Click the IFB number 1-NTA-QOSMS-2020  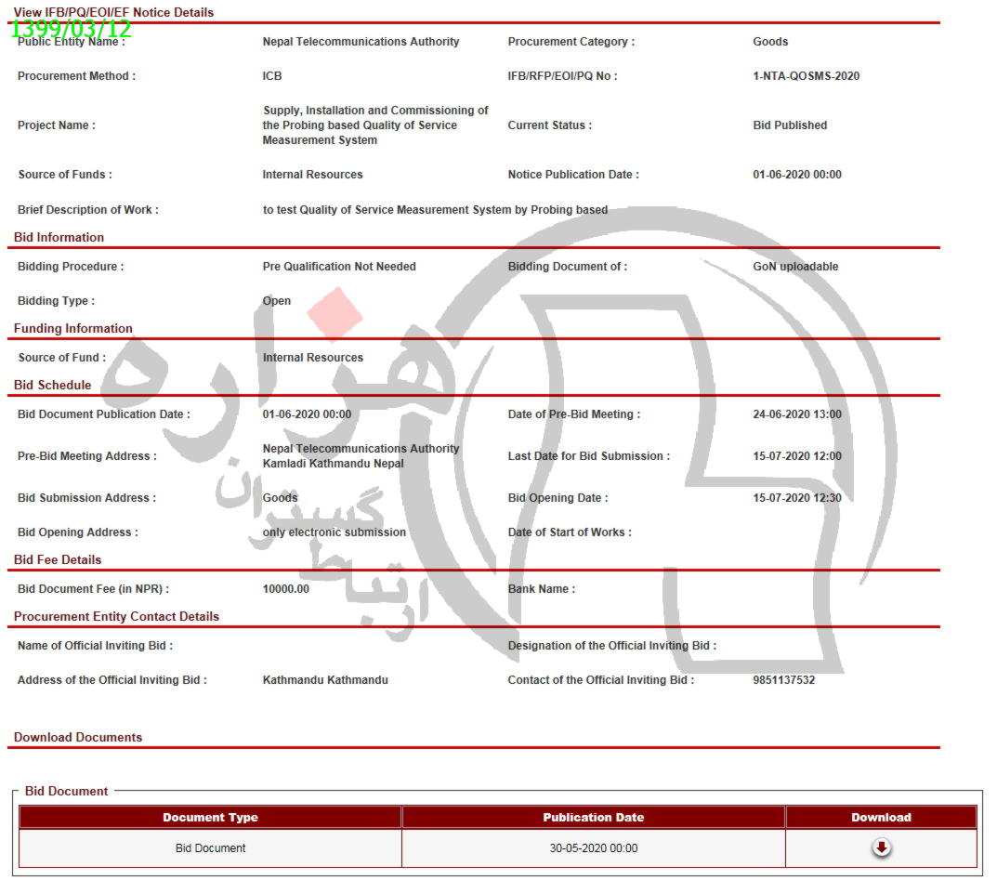pyautogui.click(x=806, y=76)
